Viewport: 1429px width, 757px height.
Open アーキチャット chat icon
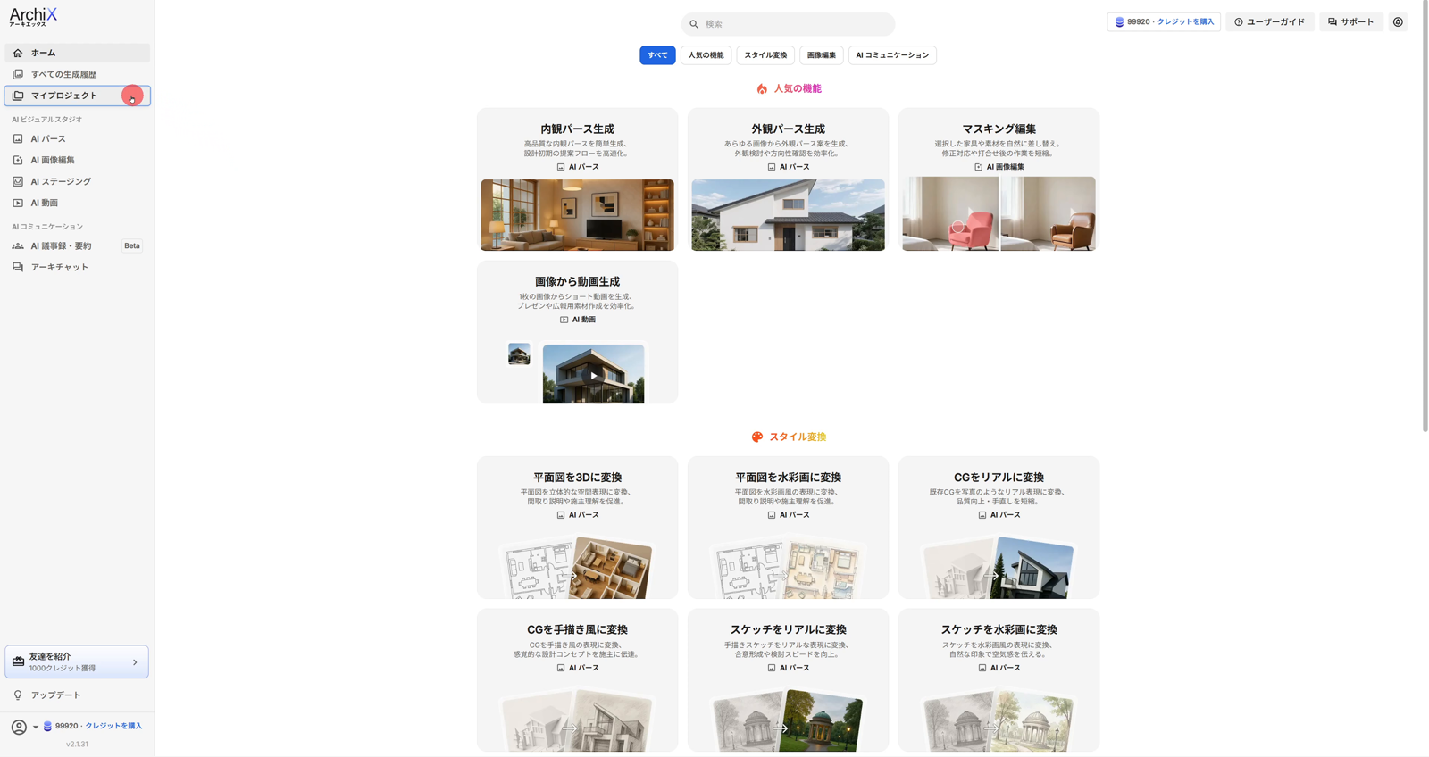click(18, 267)
